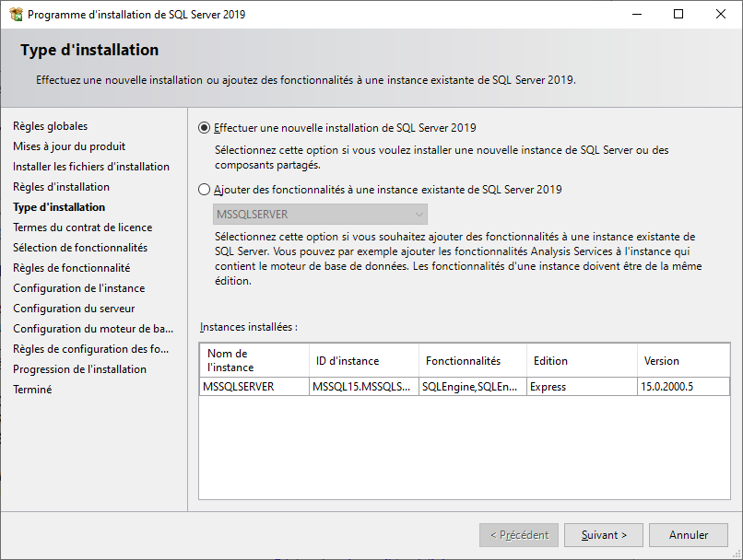
Task: Open Termes du contrat de licence step
Action: [x=82, y=227]
